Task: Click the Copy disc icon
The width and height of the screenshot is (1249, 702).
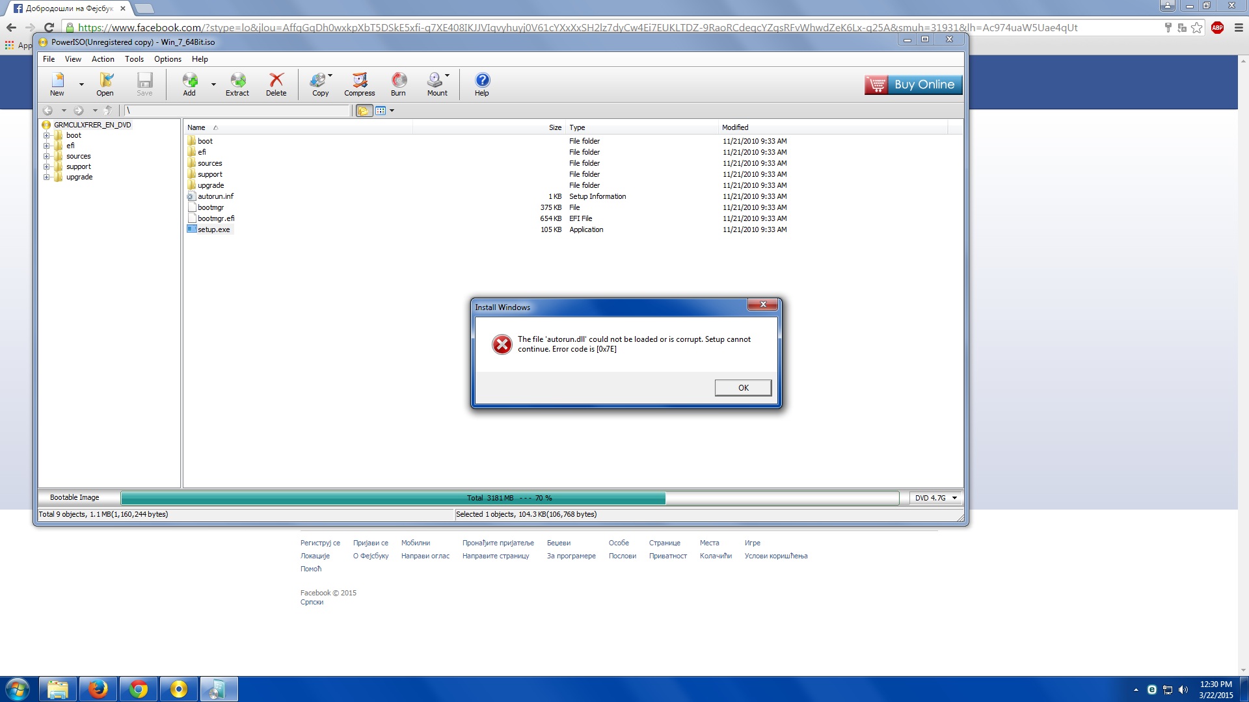Action: point(318,84)
